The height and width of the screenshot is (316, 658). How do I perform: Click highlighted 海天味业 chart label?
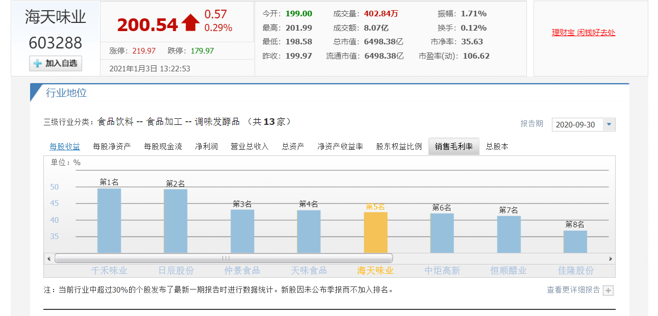tap(375, 271)
